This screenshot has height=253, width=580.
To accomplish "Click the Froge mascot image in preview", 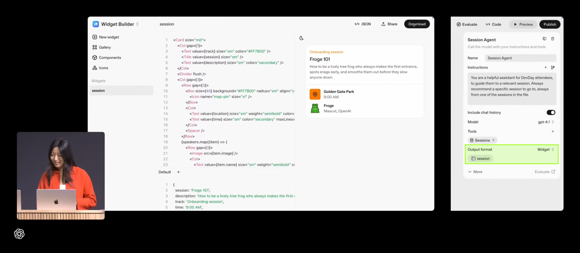I will (315, 108).
